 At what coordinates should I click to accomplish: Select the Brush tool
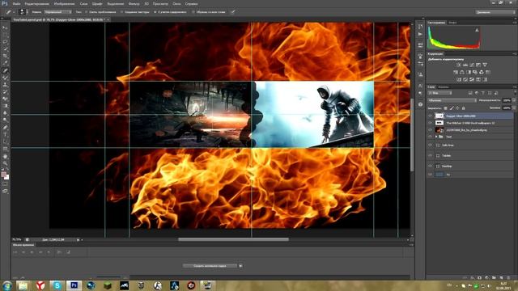click(5, 78)
